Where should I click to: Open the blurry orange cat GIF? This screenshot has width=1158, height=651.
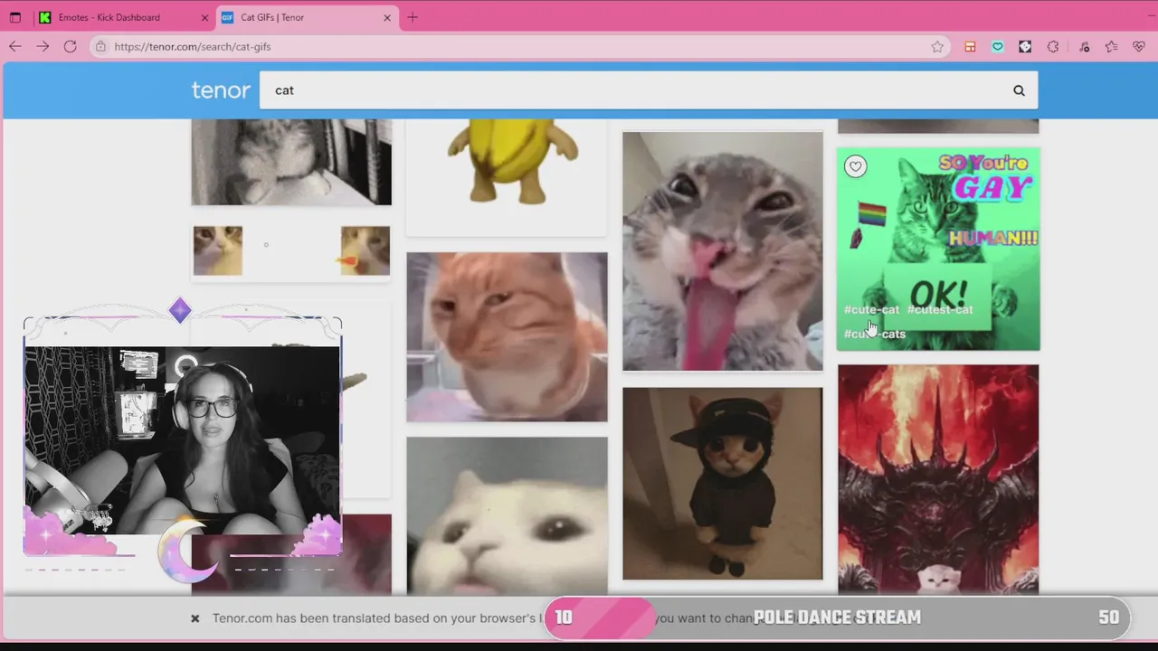coord(507,336)
